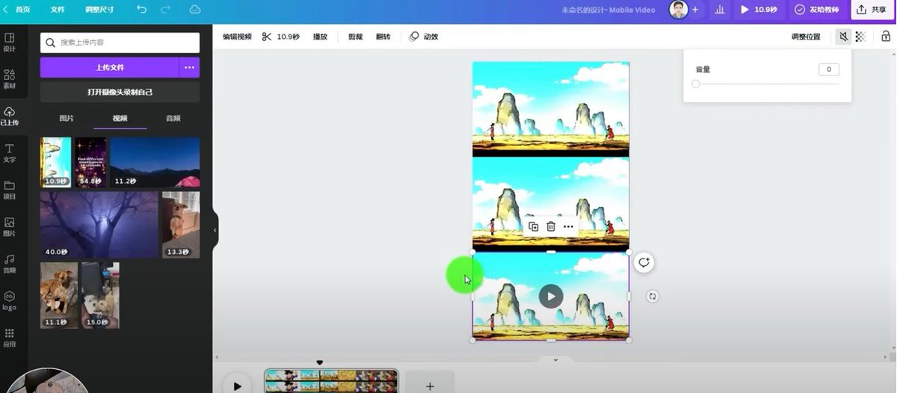897x393 pixels.
Task: Click 翻转 flip in toolbar
Action: (383, 37)
